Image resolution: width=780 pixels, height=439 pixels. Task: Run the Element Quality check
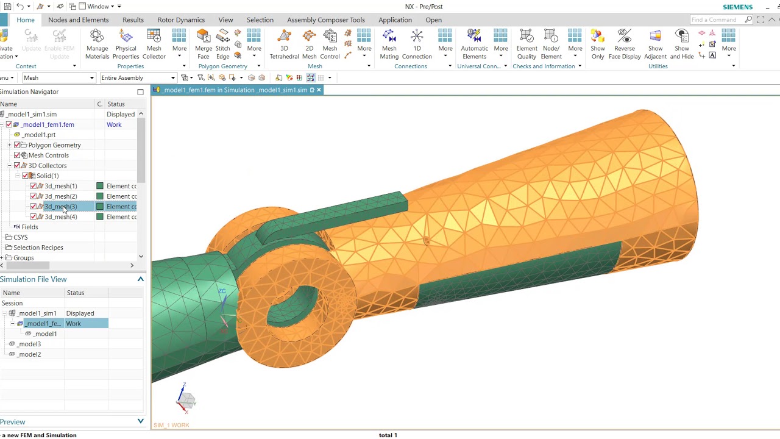526,44
